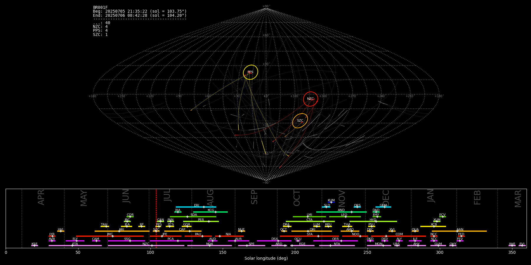
Task: Select the LEO shower label in timeline
Action: coord(344,215)
